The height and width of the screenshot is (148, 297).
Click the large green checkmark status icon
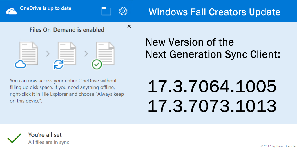click(15, 138)
